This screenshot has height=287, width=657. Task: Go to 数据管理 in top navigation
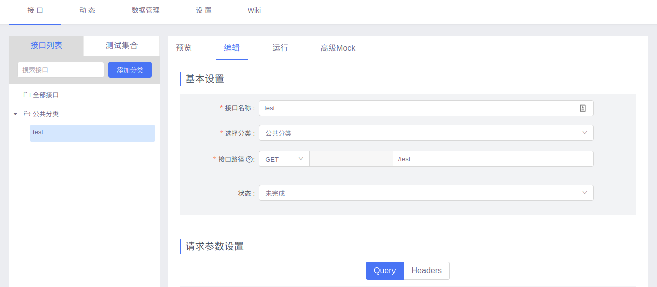(146, 10)
